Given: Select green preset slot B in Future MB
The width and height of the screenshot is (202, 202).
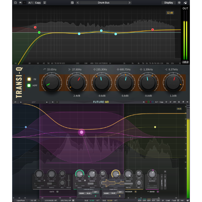Looking at the screenshot, I should (x=148, y=102).
